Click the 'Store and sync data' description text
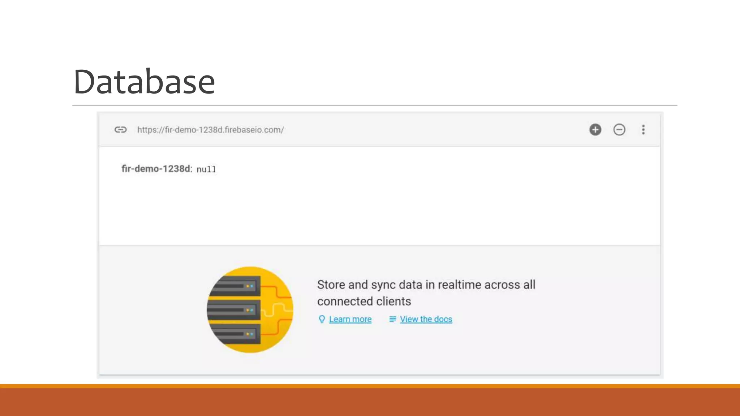 pyautogui.click(x=426, y=293)
